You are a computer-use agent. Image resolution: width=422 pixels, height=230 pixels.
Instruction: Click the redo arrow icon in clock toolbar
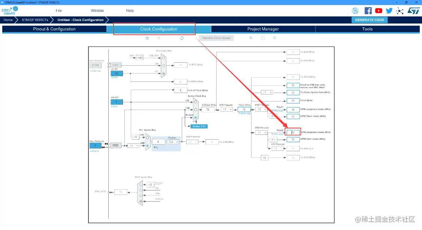tap(159, 38)
